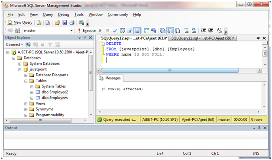Open the Community menu

tap(118, 15)
